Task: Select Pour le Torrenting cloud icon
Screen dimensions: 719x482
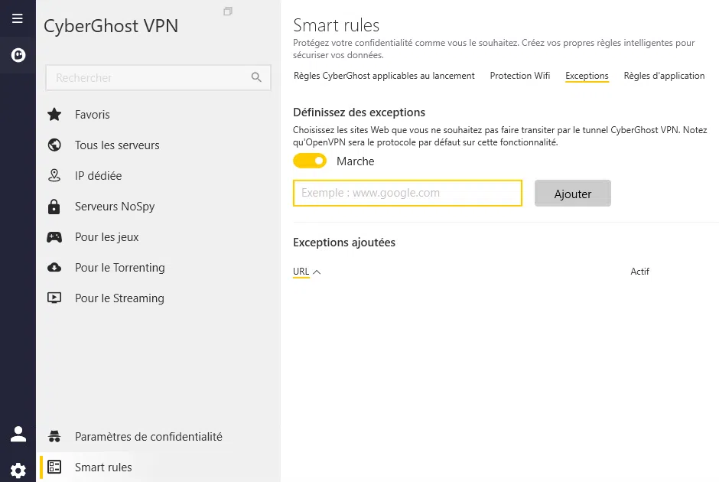Action: [54, 268]
